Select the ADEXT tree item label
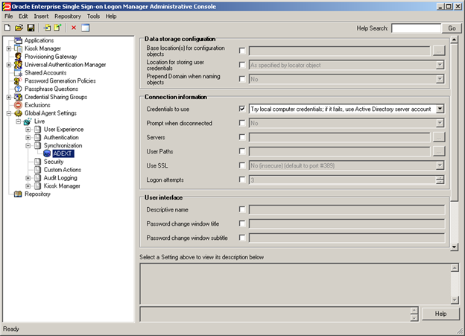 (63, 153)
